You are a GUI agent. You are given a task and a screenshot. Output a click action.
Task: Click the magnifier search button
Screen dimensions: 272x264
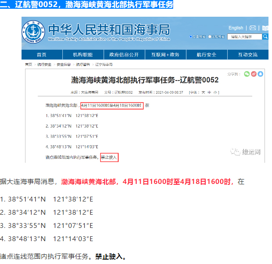(265, 37)
